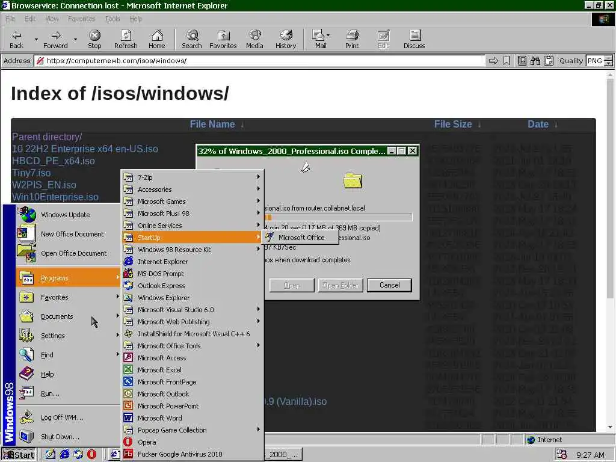Launch Opera from the Quick Launch bar
Viewport: 616px width, 462px height.
tap(91, 454)
